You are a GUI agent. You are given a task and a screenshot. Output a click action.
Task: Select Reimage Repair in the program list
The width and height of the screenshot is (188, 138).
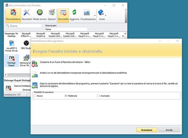[x=11, y=61]
